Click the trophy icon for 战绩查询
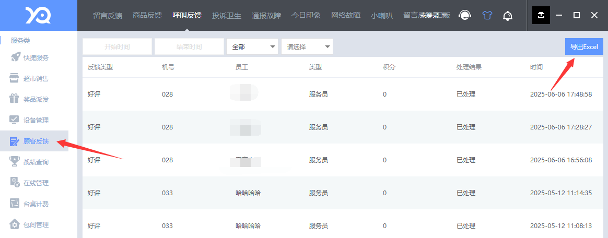This screenshot has width=608, height=238. (14, 162)
